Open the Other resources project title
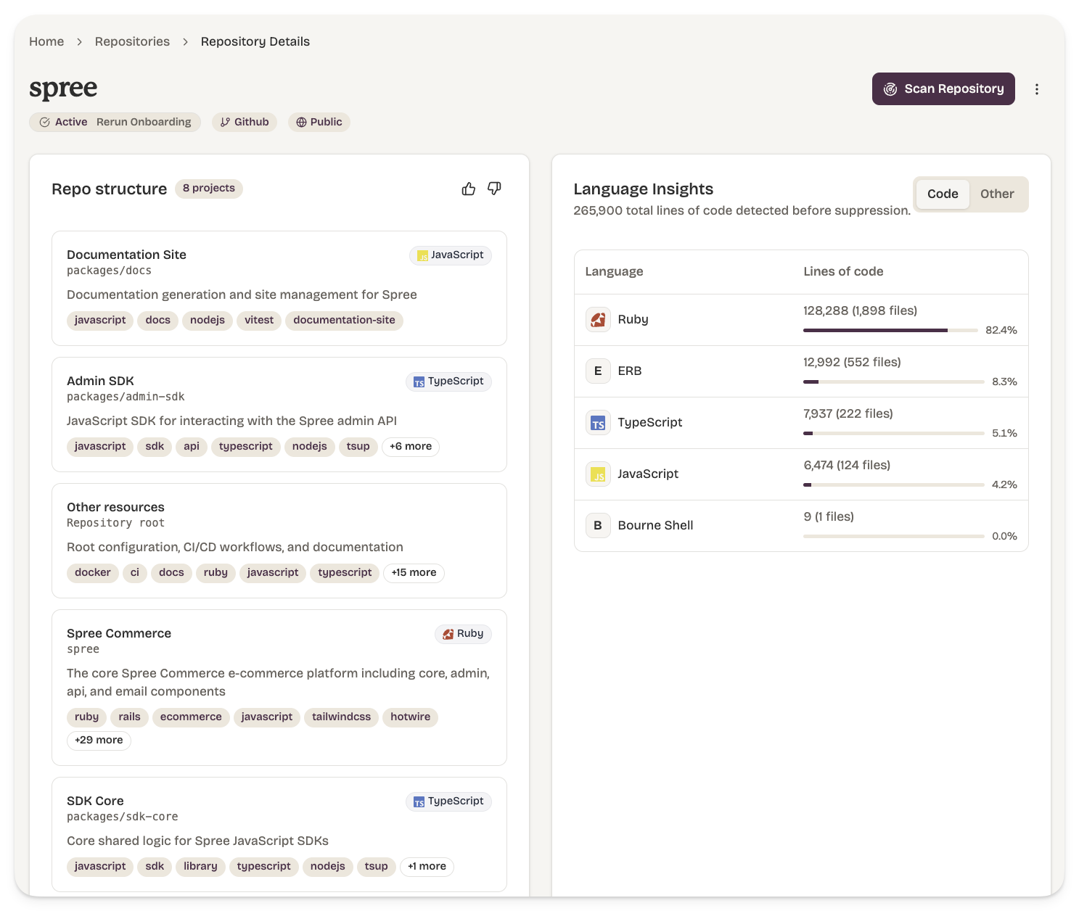 115,507
